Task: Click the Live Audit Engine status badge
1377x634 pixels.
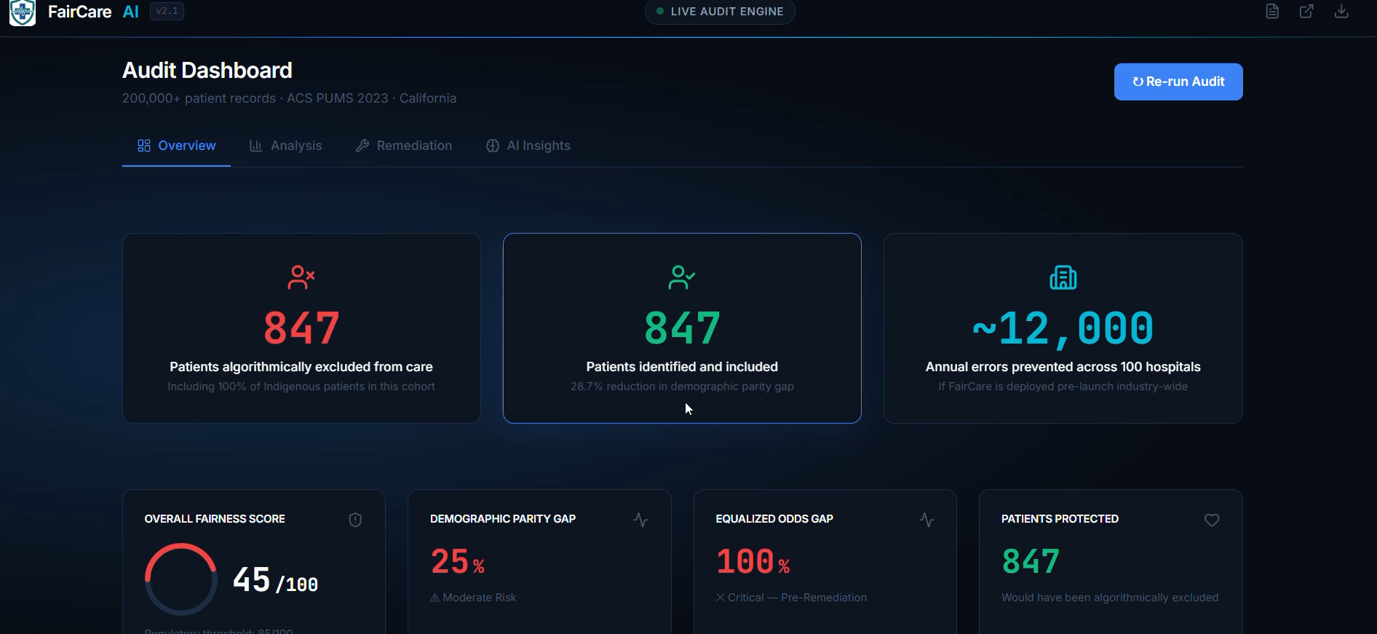Action: coord(720,12)
